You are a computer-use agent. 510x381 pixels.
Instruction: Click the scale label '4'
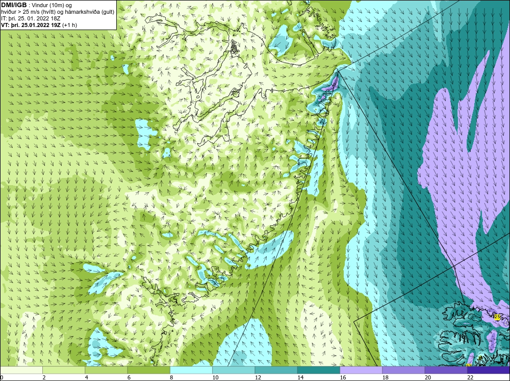[x=87, y=377]
